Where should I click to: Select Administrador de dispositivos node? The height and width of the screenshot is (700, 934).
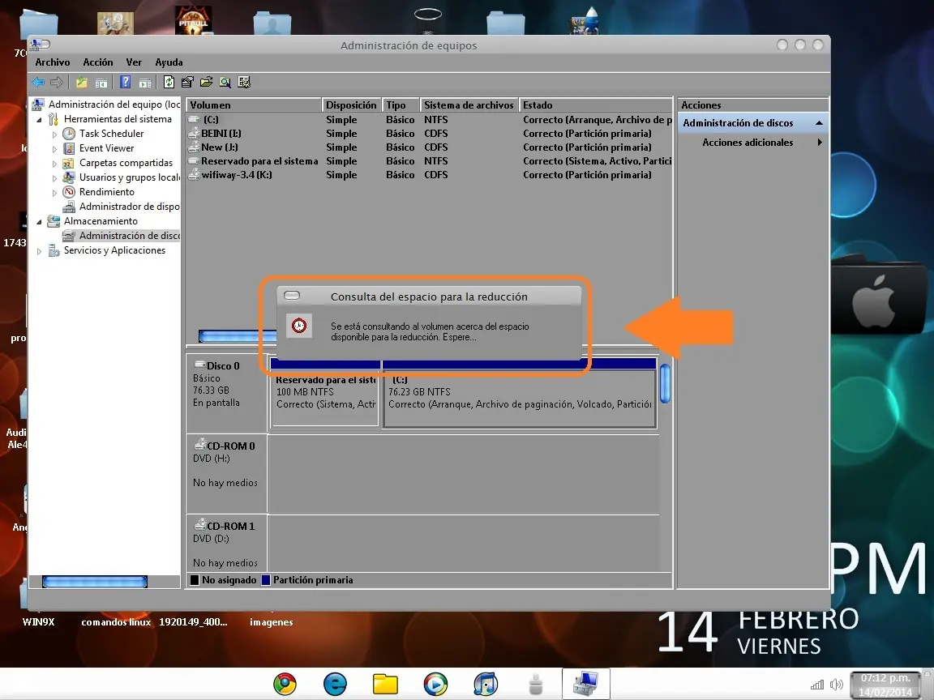[129, 207]
